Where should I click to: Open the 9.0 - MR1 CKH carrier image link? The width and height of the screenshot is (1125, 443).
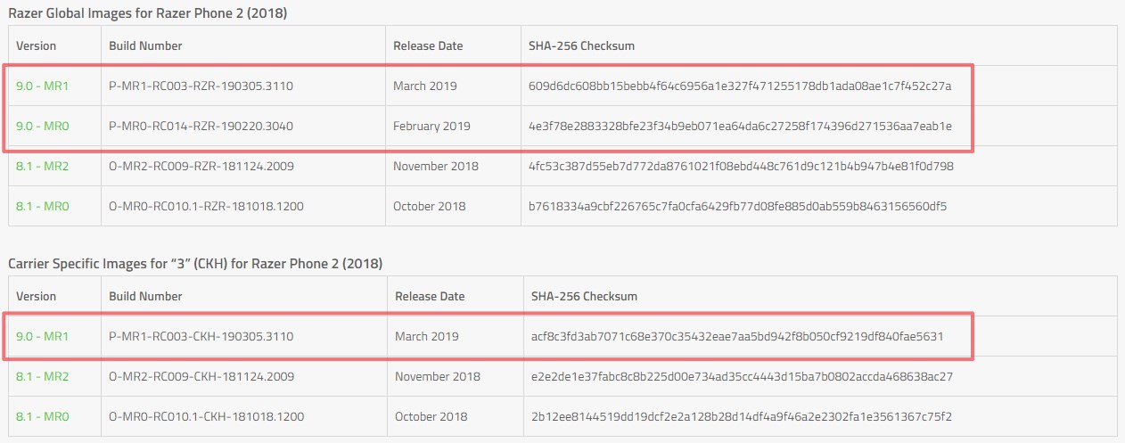click(x=42, y=337)
